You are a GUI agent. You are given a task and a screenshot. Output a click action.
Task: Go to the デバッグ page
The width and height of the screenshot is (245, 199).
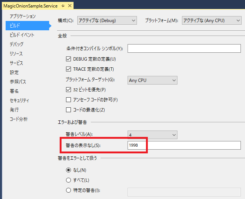(17, 44)
